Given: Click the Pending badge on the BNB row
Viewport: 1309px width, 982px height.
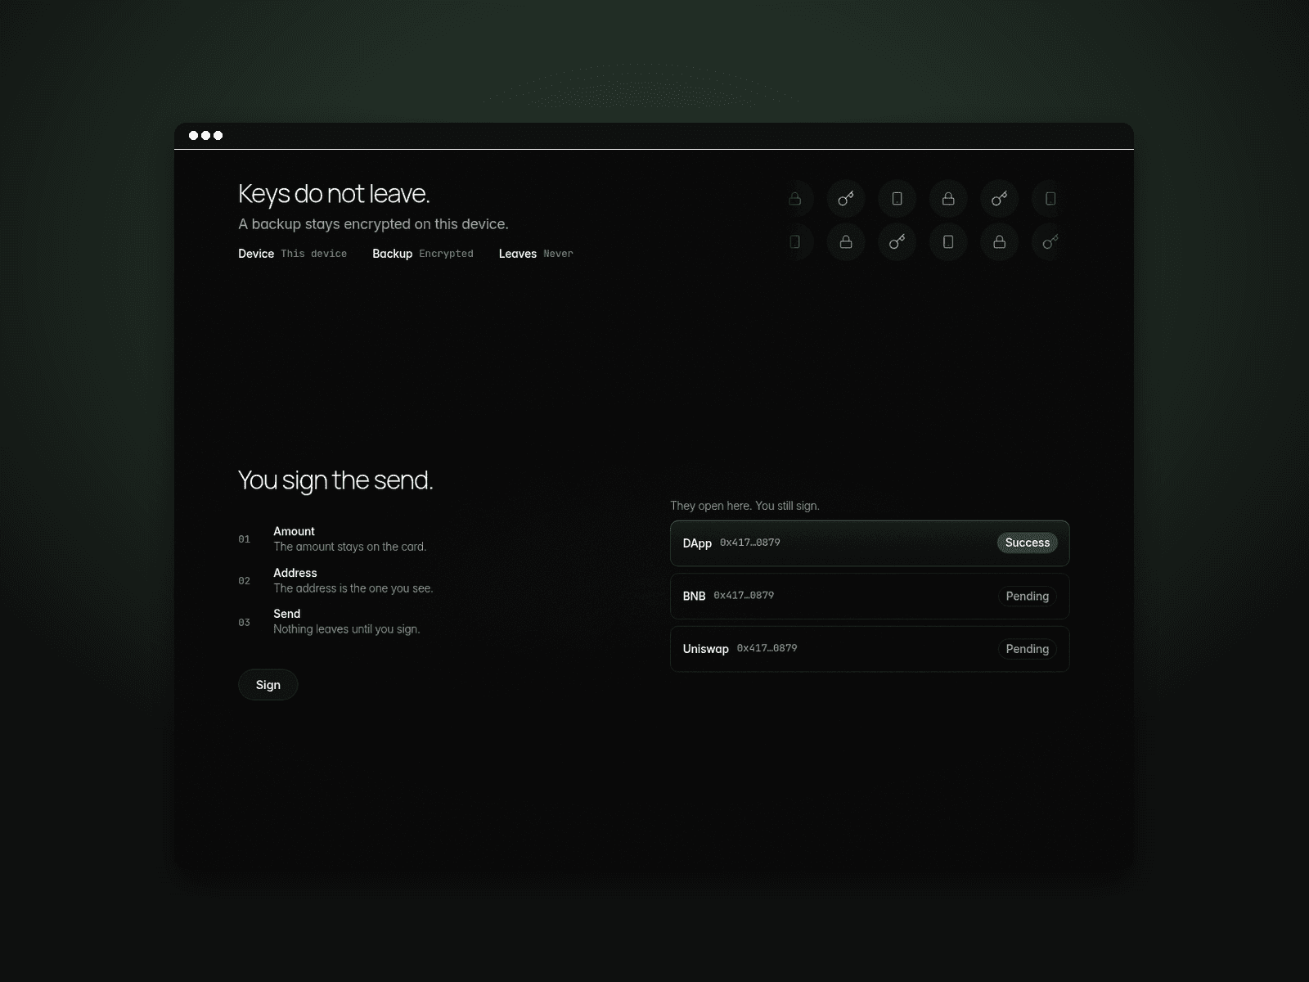Looking at the screenshot, I should (1027, 596).
